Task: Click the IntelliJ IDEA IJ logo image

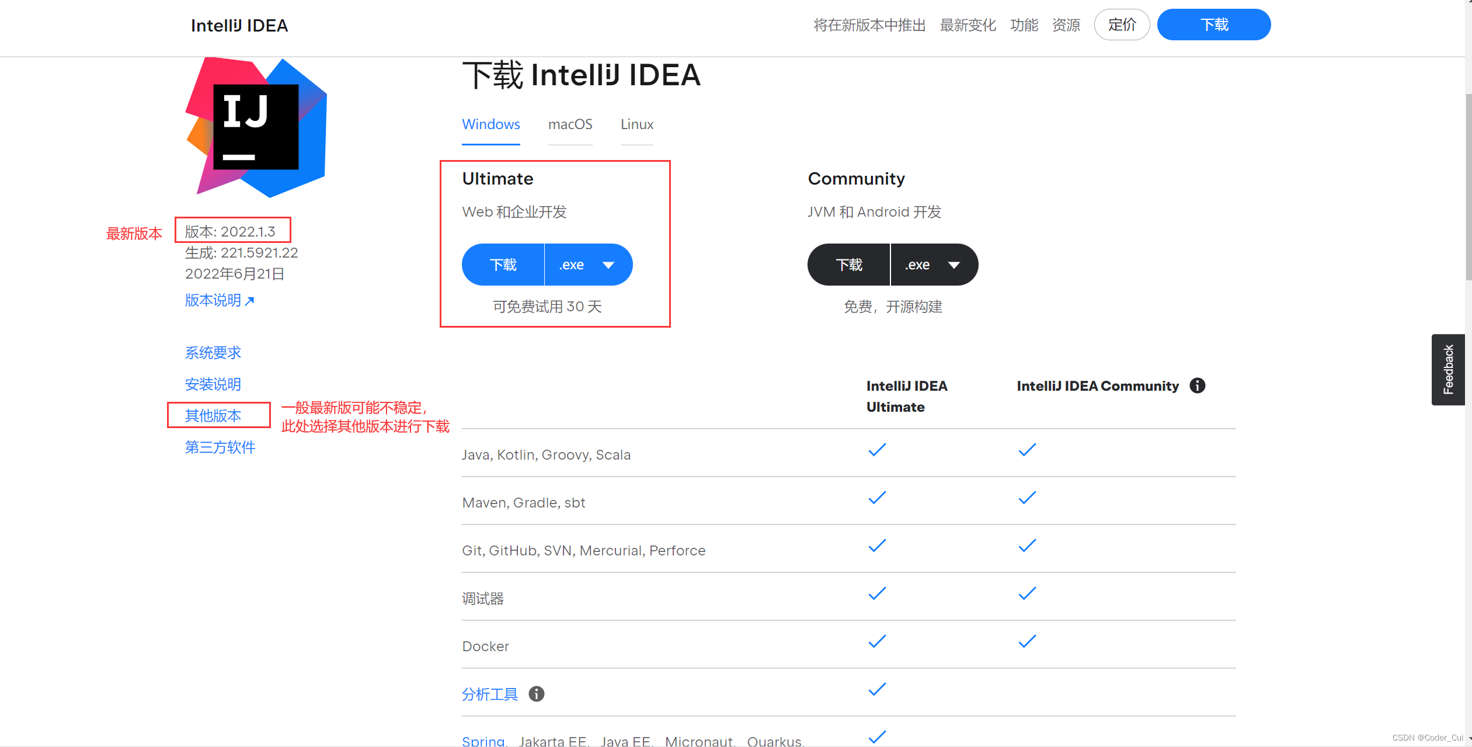Action: coord(256,127)
